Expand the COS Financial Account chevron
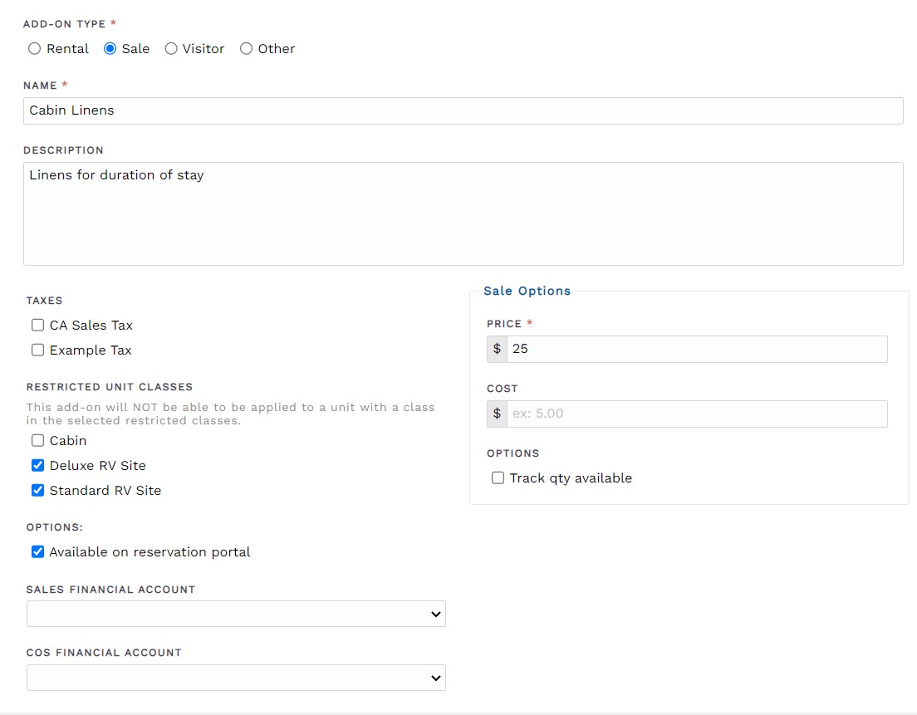The width and height of the screenshot is (917, 715). (434, 678)
